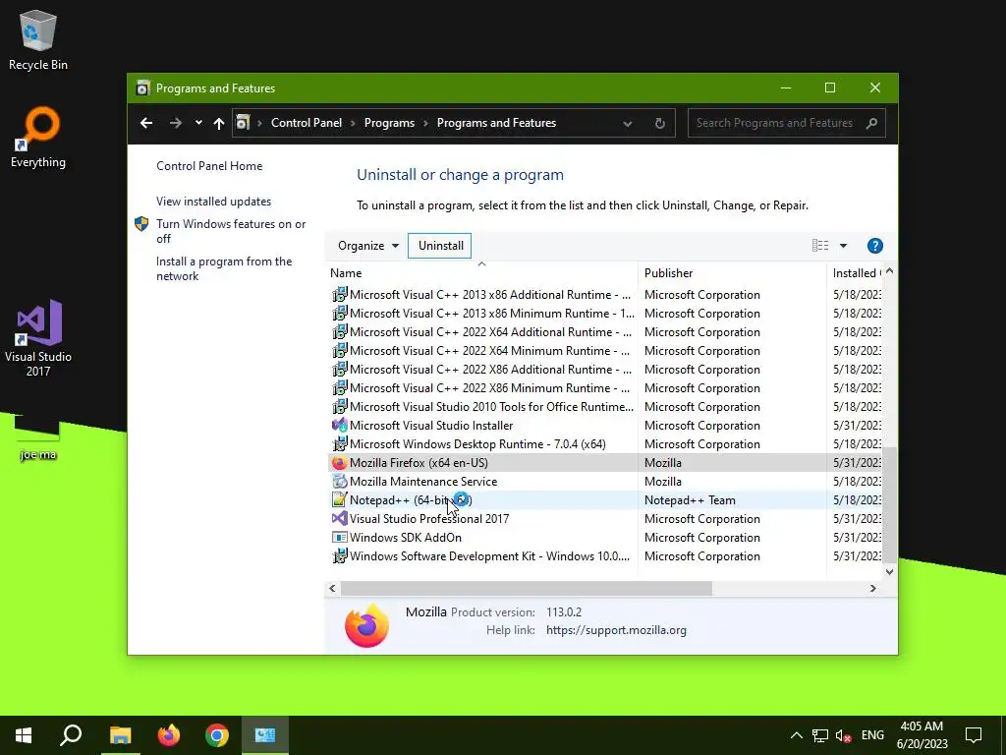The height and width of the screenshot is (755, 1006).
Task: Open help with the blue question icon
Action: 874,245
